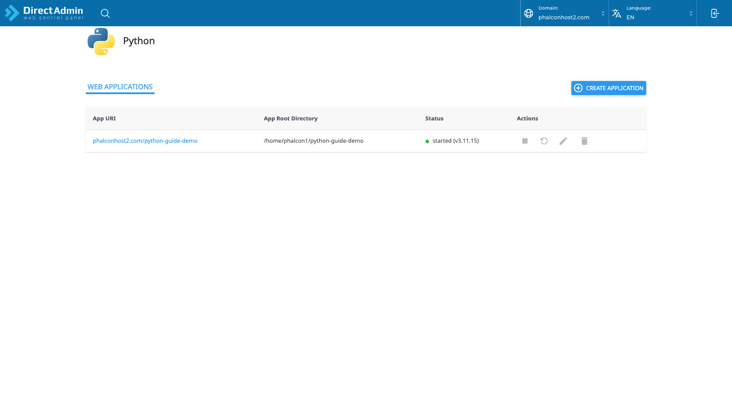Stop the python-guide-demo application

(524, 141)
